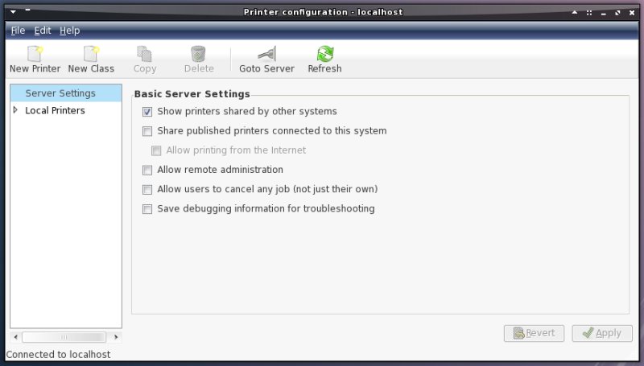Image resolution: width=644 pixels, height=366 pixels.
Task: Click the sidebar's horizontal scrollbar thumb
Action: [64, 337]
